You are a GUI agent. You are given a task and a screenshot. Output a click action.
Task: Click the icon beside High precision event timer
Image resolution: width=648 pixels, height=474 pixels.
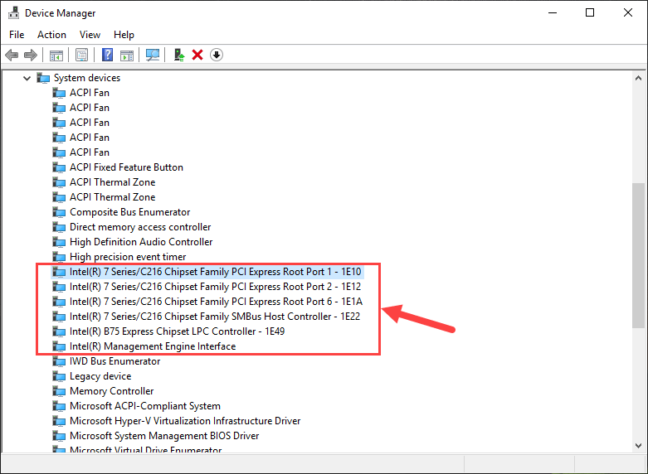(59, 257)
